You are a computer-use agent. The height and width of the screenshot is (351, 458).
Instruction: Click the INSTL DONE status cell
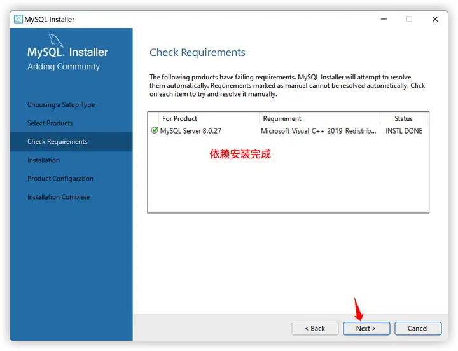point(404,131)
